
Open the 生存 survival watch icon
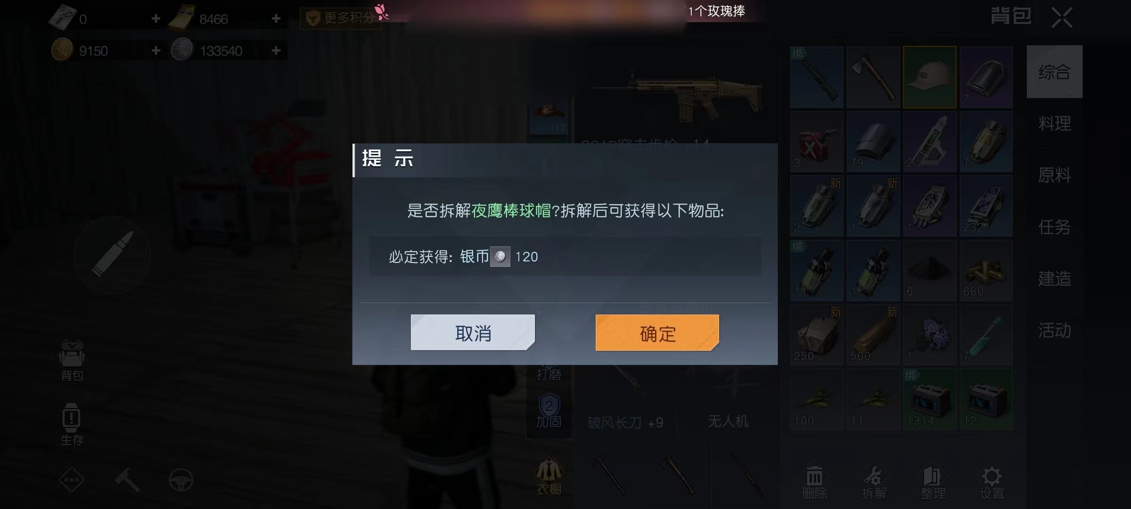[72, 424]
